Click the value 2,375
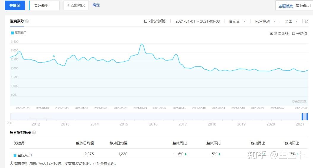 89,154
